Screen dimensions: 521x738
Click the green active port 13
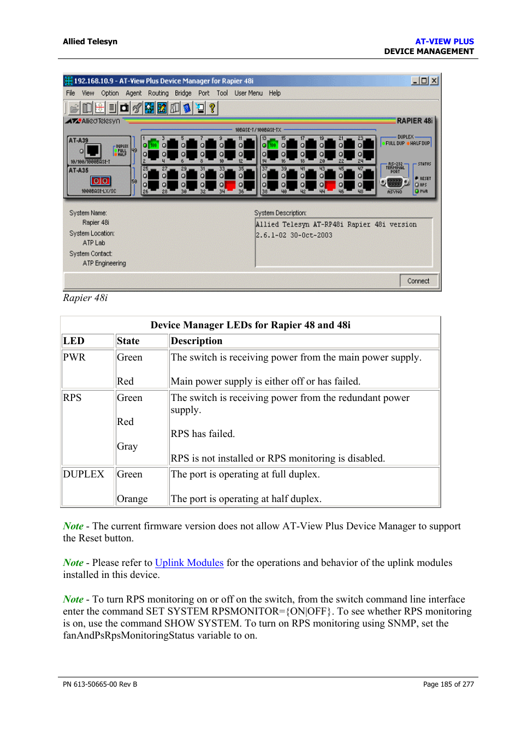coord(273,145)
